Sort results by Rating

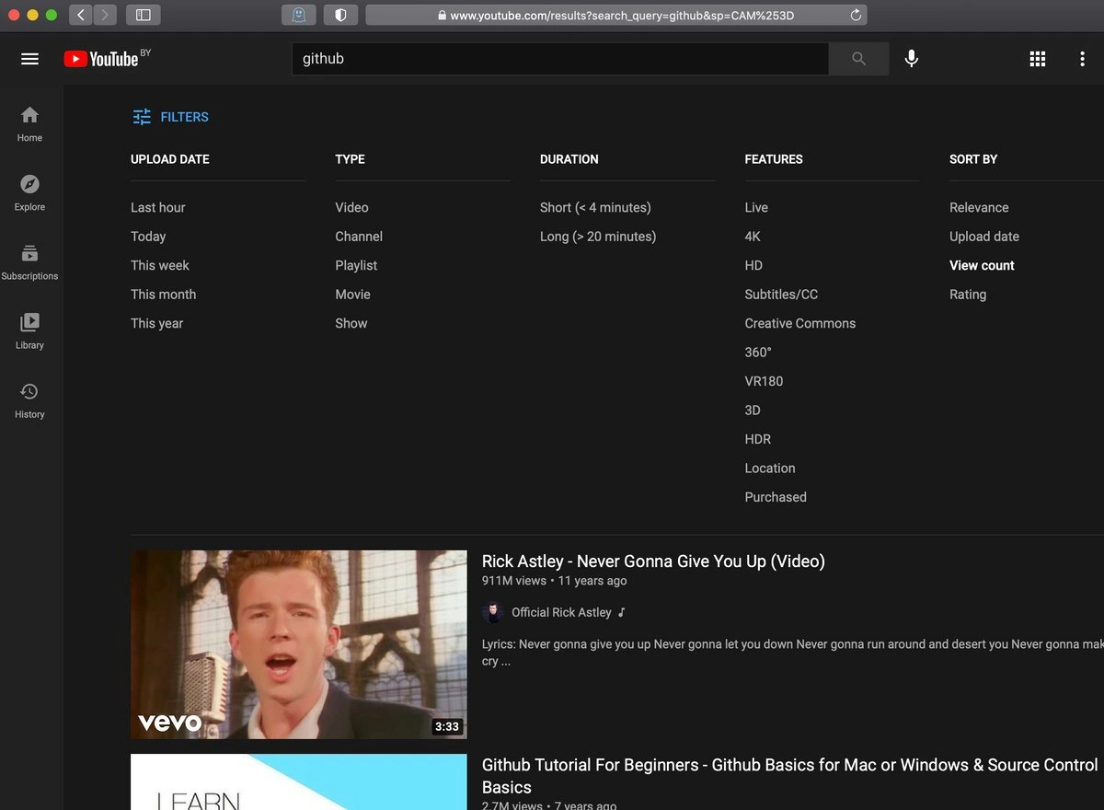tap(968, 295)
